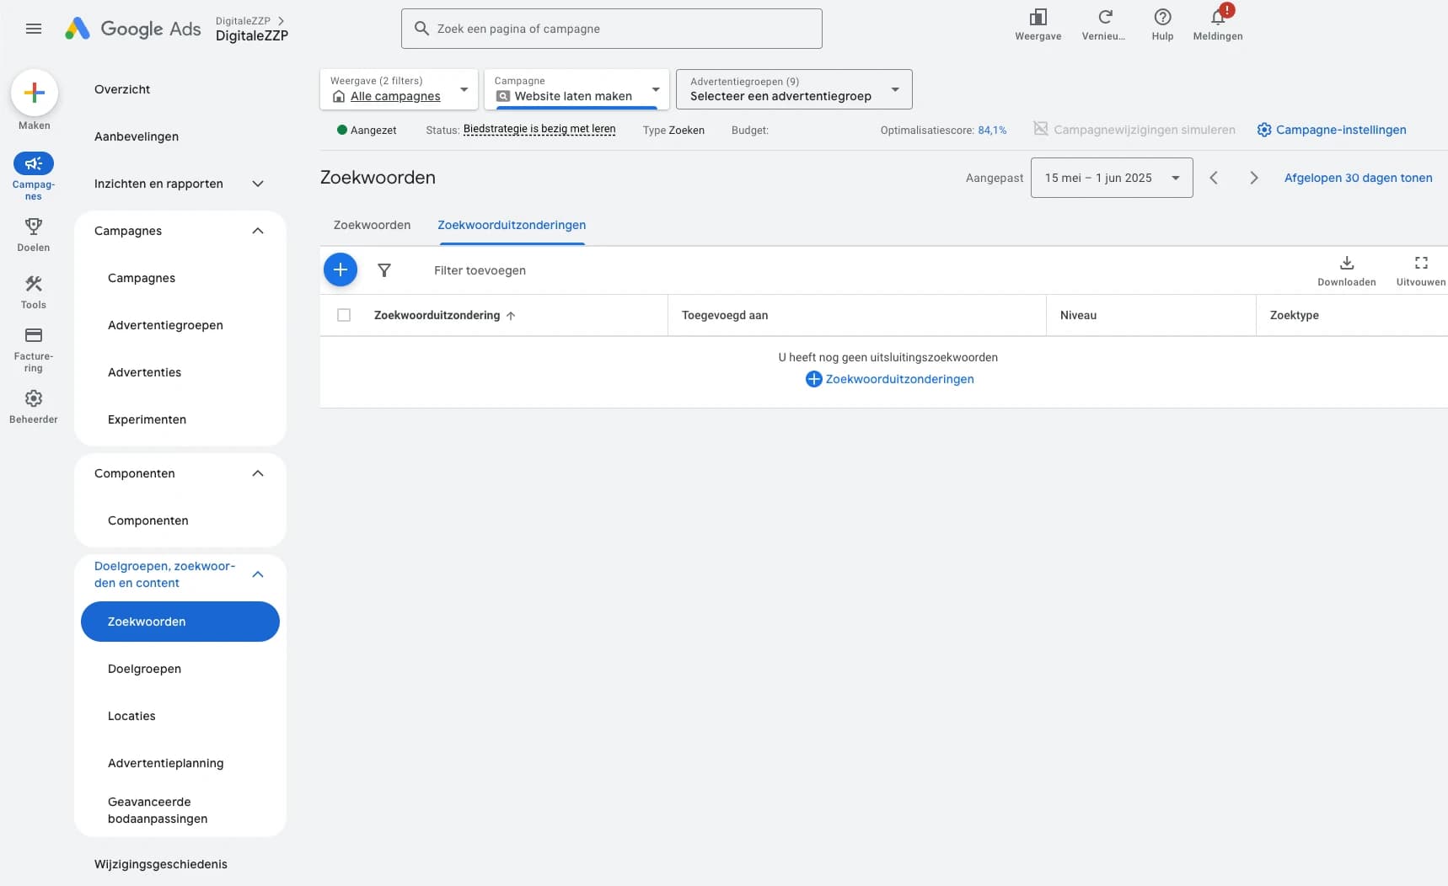Viewport: 1448px width, 886px height.
Task: Collapse the Componenten sidebar group
Action: 258,473
